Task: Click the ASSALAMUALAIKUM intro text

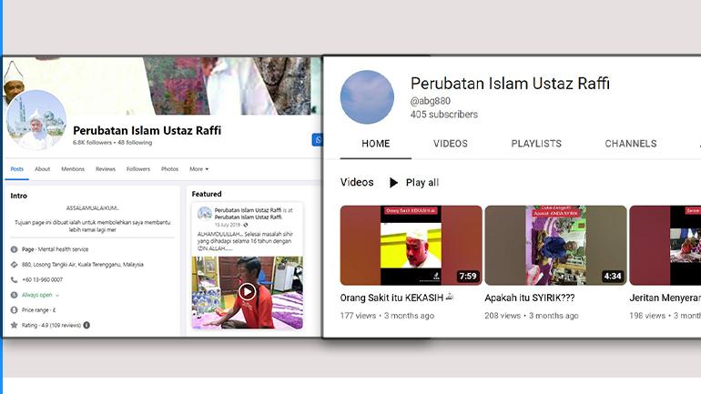Action: [93, 208]
